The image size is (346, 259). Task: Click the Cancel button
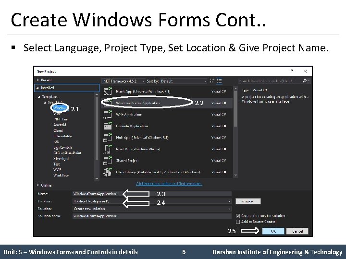(297, 231)
